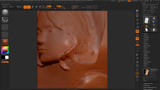Toggle the Persp perspective button
This screenshot has width=160, height=90.
pos(137,31)
